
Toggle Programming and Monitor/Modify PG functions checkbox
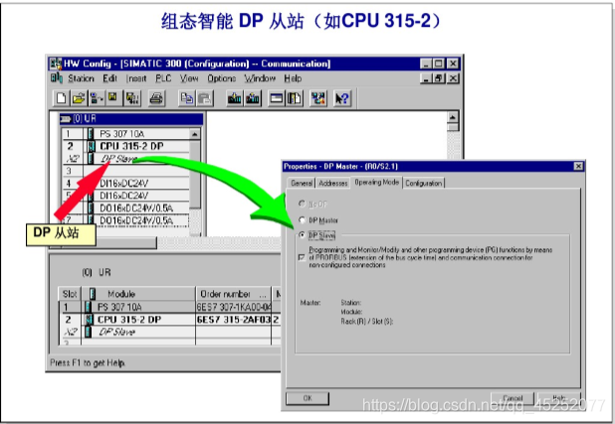pyautogui.click(x=302, y=257)
